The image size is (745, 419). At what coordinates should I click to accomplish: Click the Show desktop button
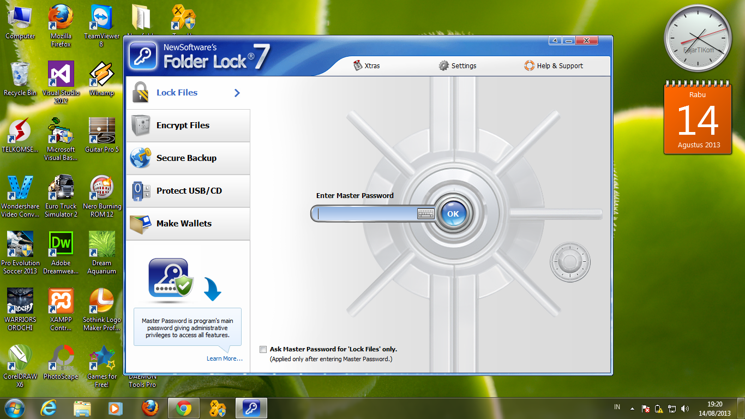click(x=741, y=409)
